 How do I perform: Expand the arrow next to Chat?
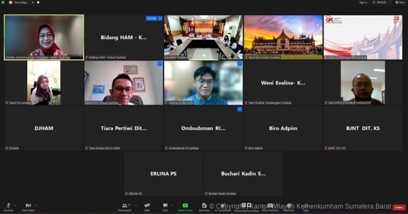coord(172,206)
